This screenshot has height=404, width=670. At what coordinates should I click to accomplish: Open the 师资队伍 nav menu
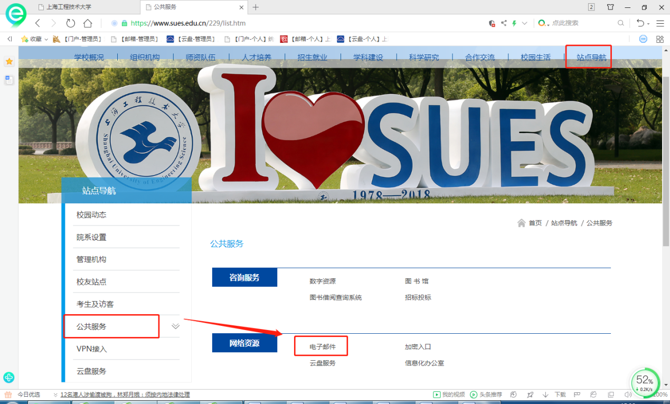click(201, 58)
